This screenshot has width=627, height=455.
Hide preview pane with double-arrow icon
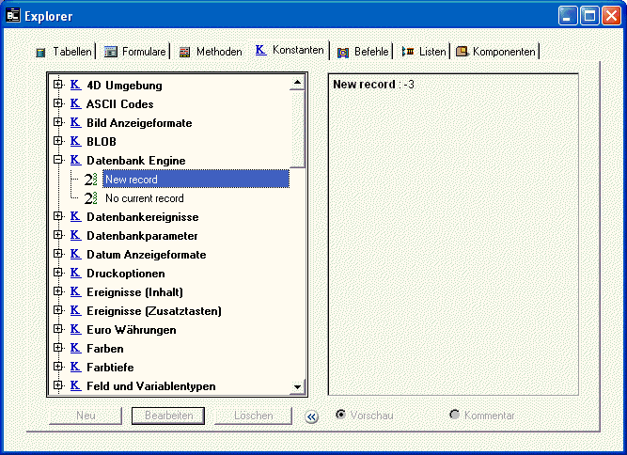pyautogui.click(x=312, y=416)
